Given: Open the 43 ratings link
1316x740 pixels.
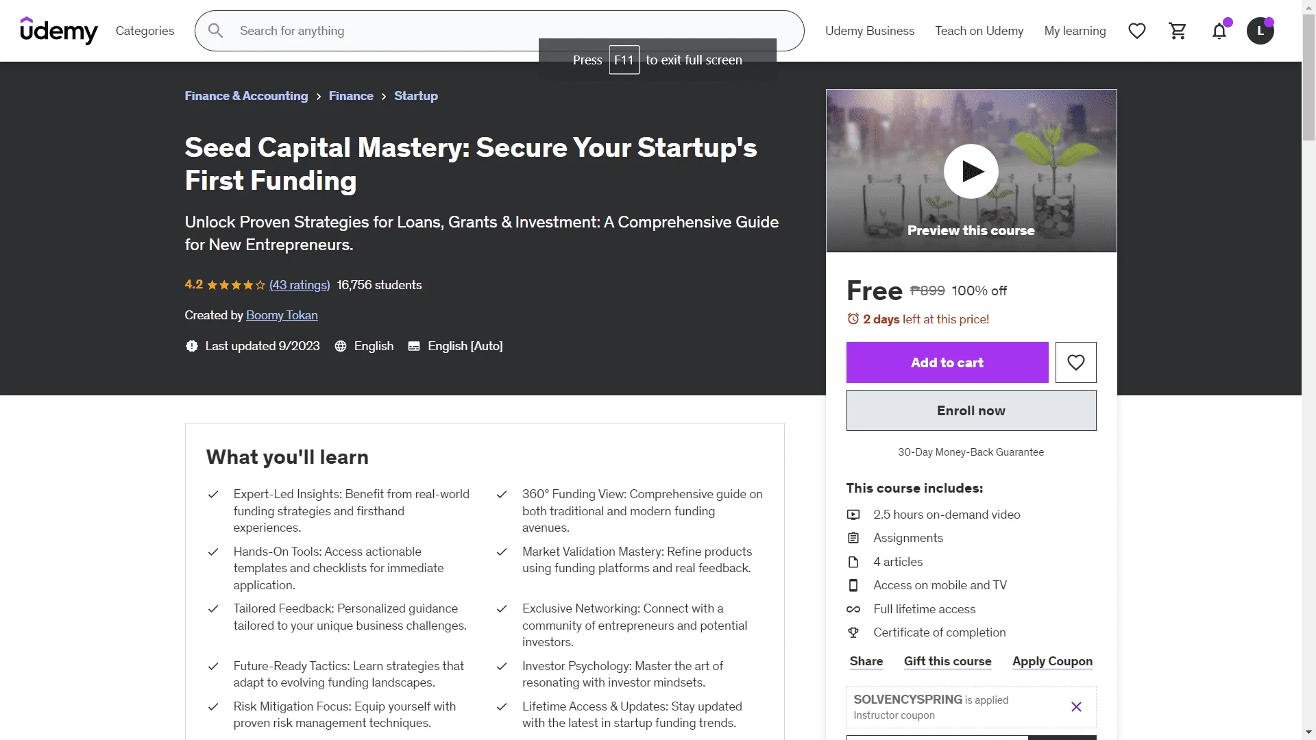Looking at the screenshot, I should click(300, 285).
